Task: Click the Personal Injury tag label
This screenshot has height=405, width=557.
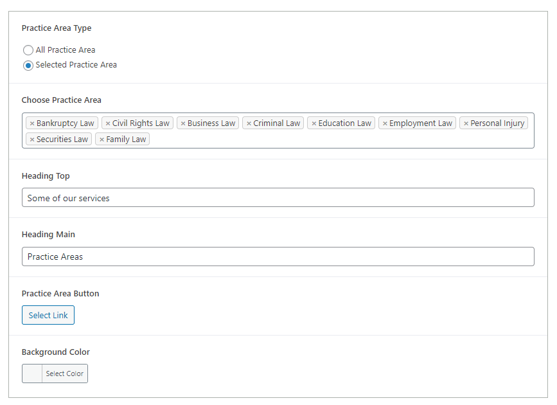Action: click(x=497, y=123)
